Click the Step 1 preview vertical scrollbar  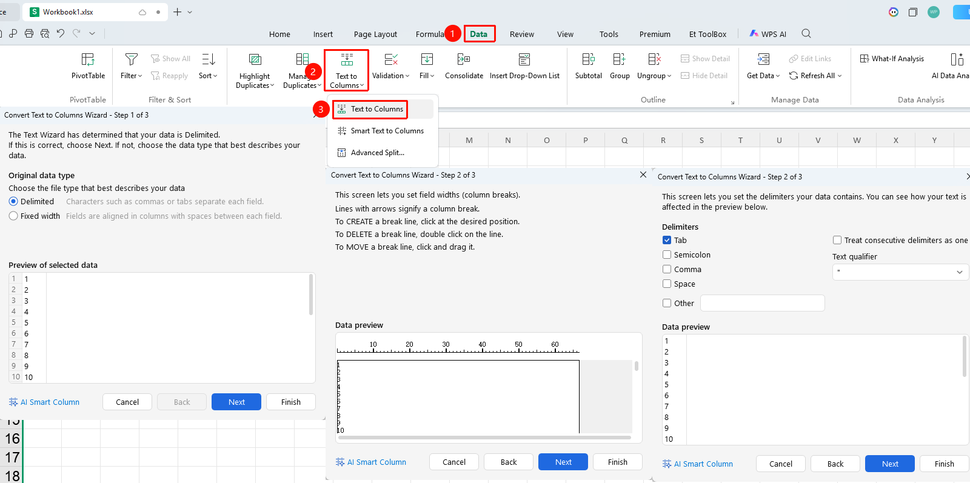pyautogui.click(x=311, y=295)
